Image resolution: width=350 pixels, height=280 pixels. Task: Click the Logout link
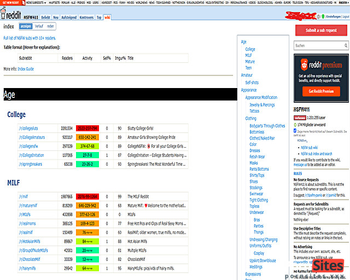[x=346, y=16]
